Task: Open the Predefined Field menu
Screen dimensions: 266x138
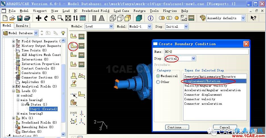Action: pos(95,11)
